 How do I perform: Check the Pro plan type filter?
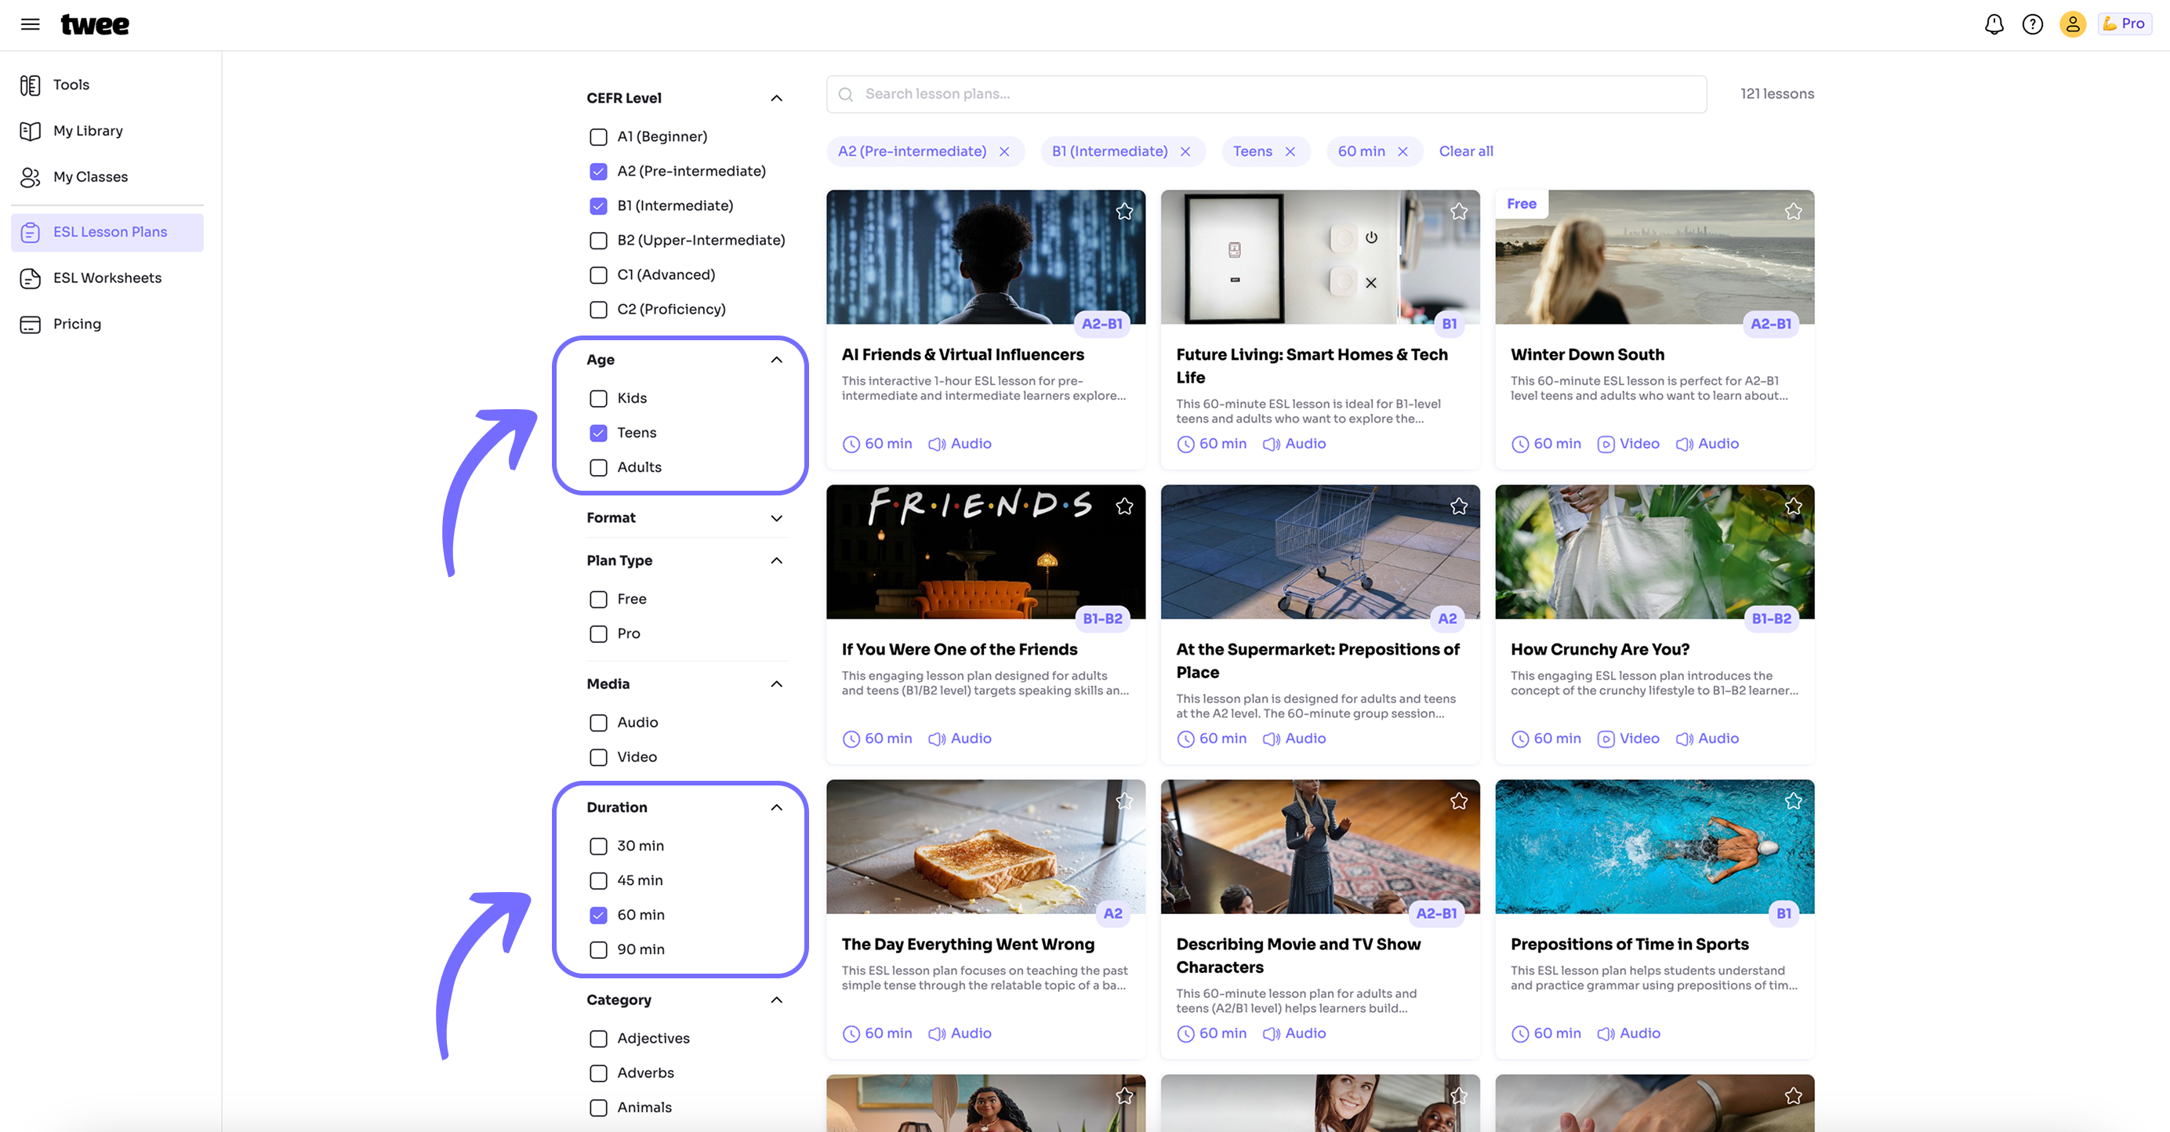pyautogui.click(x=598, y=633)
